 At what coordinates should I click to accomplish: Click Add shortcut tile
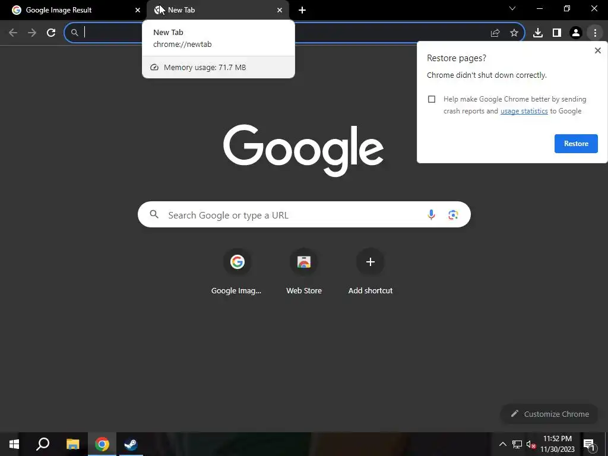[x=370, y=272]
